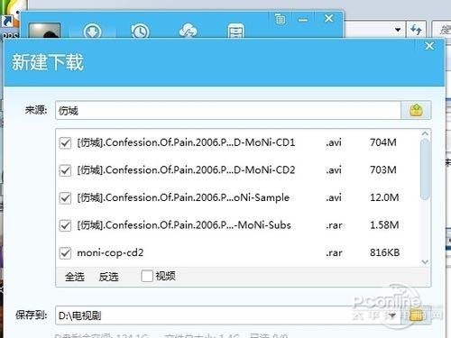Image resolution: width=451 pixels, height=338 pixels.
Task: Close the Thunder main window
Action: click(x=329, y=19)
